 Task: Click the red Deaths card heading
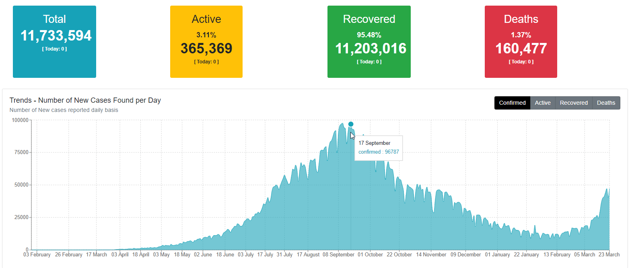(x=521, y=19)
